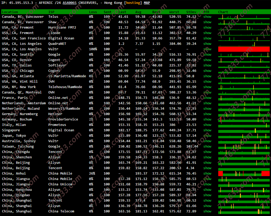Viewport: 271px width, 216px height.
Task: Click the chart for Taichung Google row
Action: tap(244, 146)
